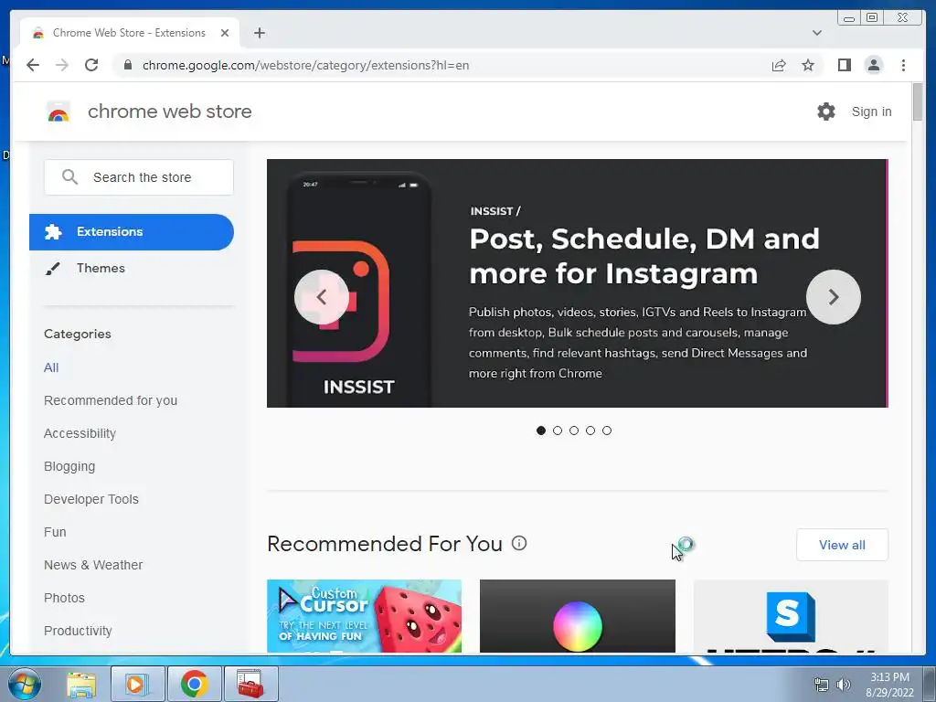Select the fourth carousel dot
The image size is (936, 702).
[x=590, y=431]
